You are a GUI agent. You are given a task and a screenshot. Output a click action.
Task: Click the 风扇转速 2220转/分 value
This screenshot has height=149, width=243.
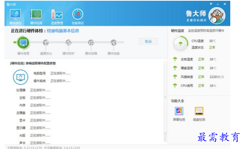pos(217,77)
